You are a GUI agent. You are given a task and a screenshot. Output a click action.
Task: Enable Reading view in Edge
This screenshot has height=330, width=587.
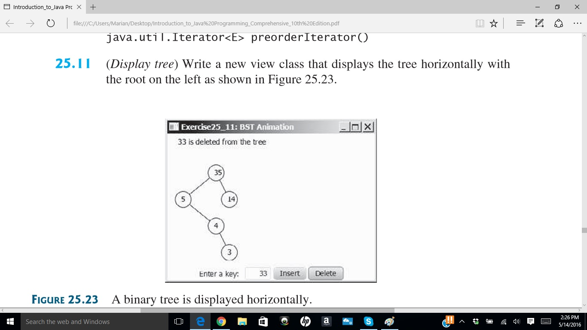pos(480,23)
